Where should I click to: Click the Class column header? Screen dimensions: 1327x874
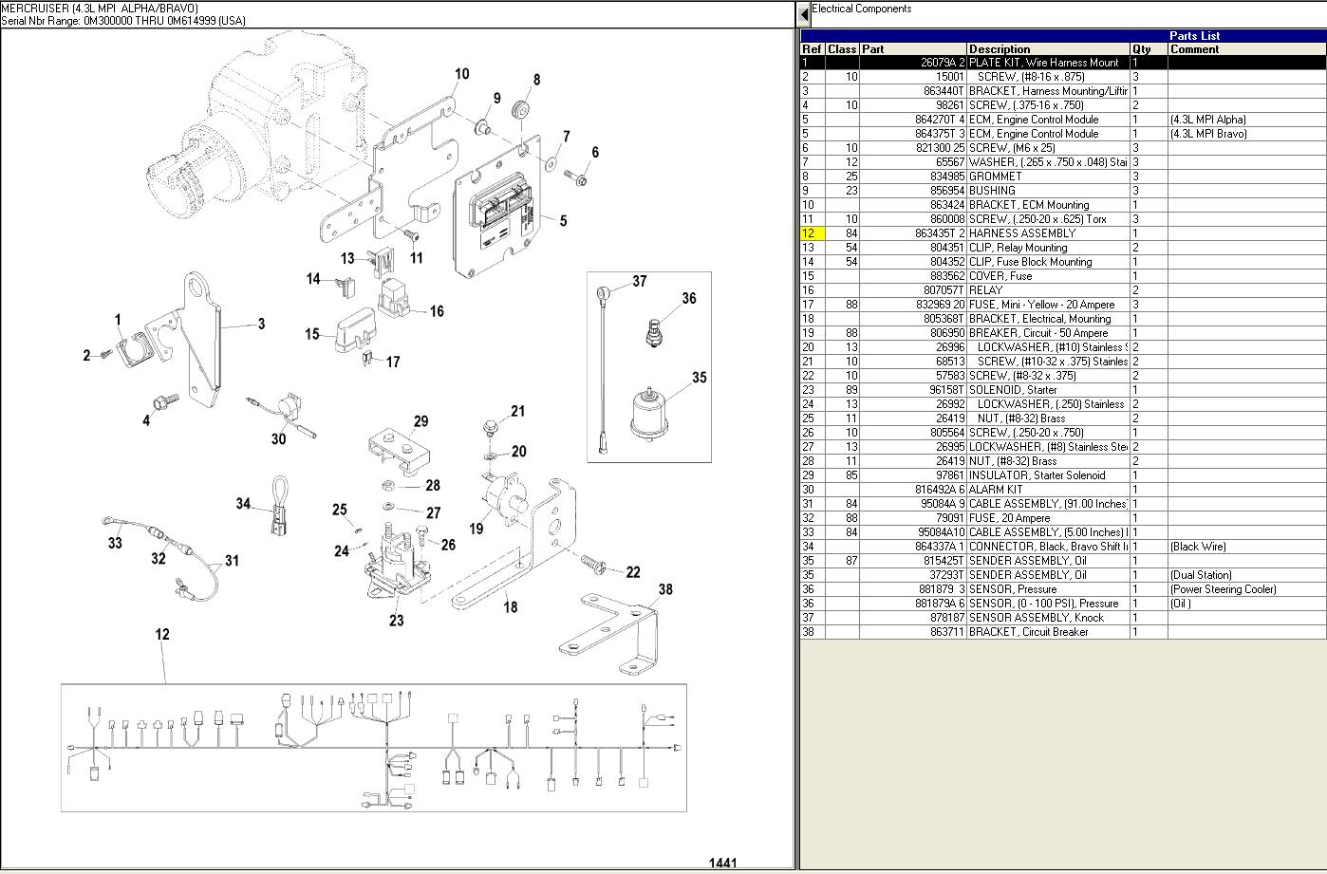[842, 49]
